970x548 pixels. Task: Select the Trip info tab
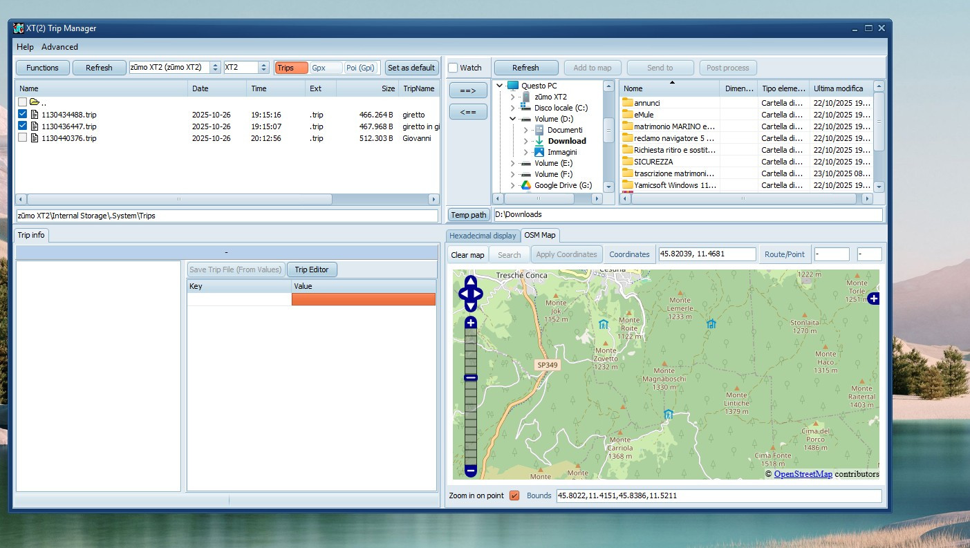click(31, 235)
